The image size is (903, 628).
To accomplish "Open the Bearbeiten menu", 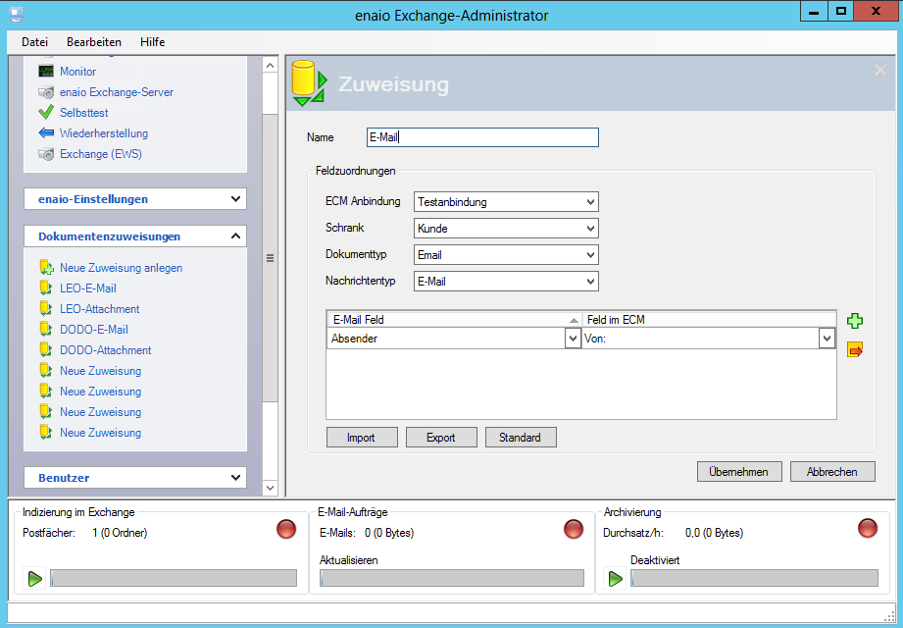I will click(94, 42).
